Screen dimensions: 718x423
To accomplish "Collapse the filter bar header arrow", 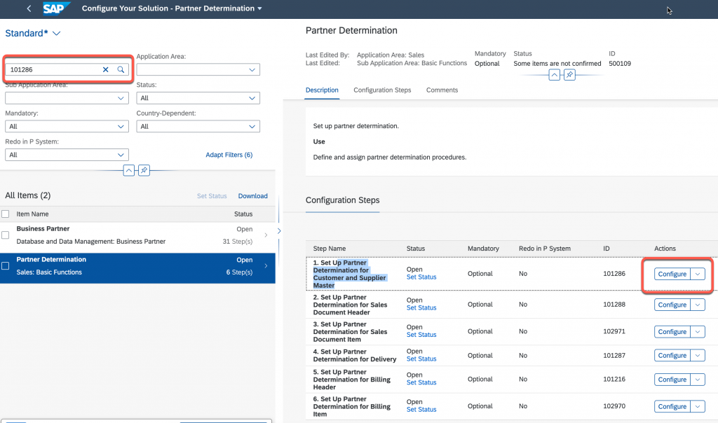I will pos(129,171).
